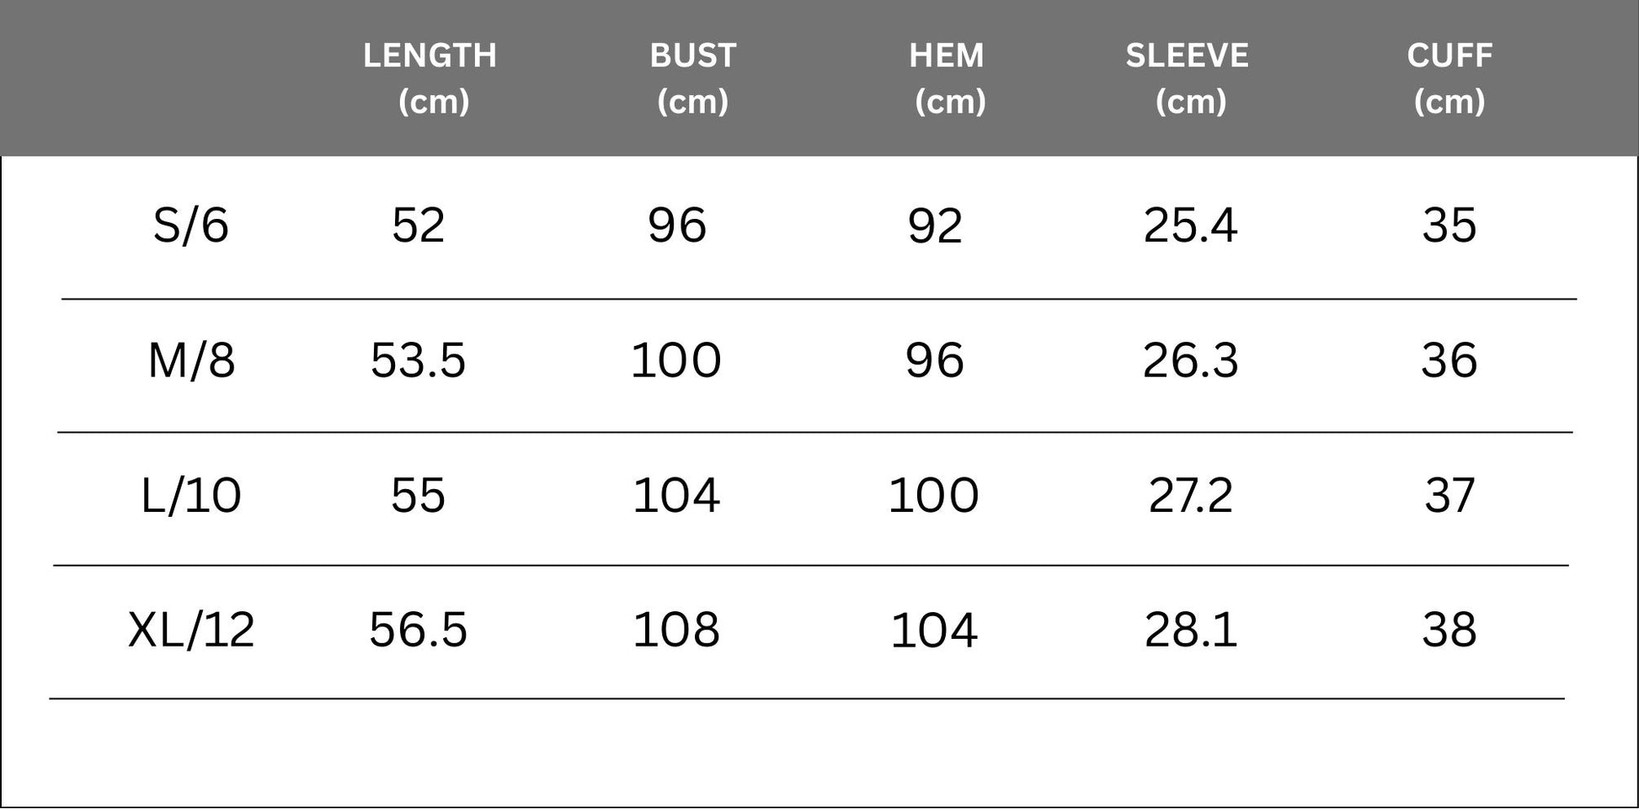Click the cuff value 38
This screenshot has width=1639, height=809.
click(x=1449, y=630)
